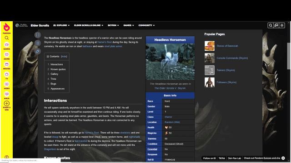Click the Start a Wiki plus icon
Viewport: 291px width, 163px height.
(x=7, y=104)
